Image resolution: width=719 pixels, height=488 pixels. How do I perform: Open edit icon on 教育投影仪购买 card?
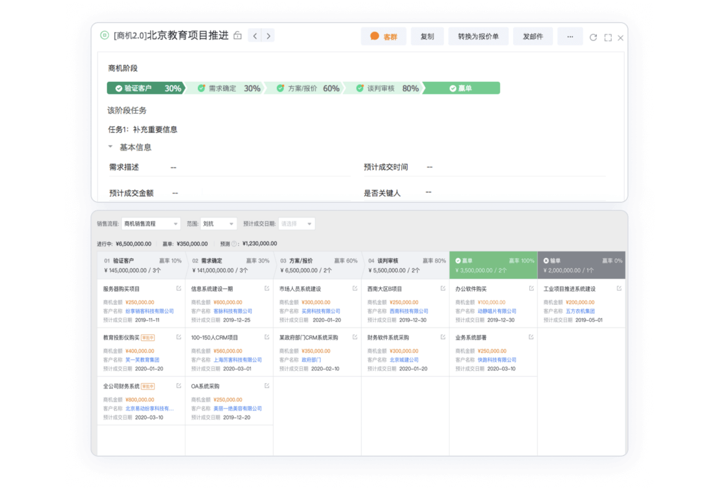click(x=179, y=337)
